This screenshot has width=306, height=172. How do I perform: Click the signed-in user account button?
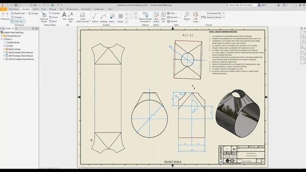tap(262, 5)
